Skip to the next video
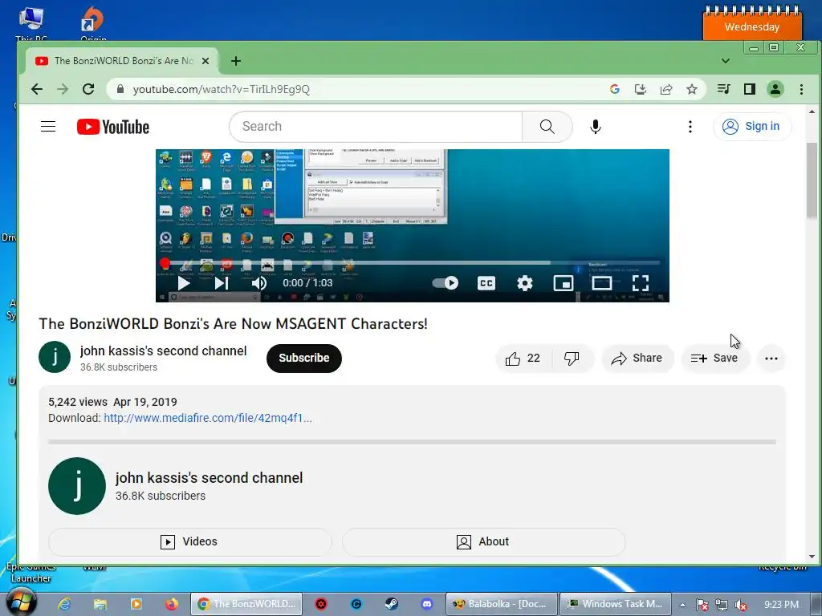Viewport: 822px width, 616px height. [x=222, y=283]
